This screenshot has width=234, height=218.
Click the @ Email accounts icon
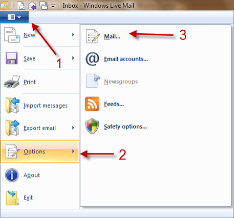[x=92, y=59]
